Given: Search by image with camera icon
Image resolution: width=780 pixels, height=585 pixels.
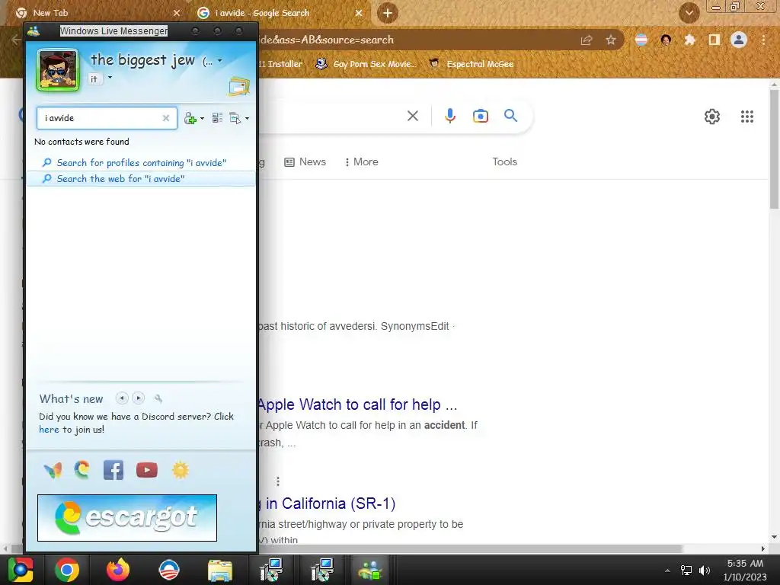Looking at the screenshot, I should click(481, 116).
